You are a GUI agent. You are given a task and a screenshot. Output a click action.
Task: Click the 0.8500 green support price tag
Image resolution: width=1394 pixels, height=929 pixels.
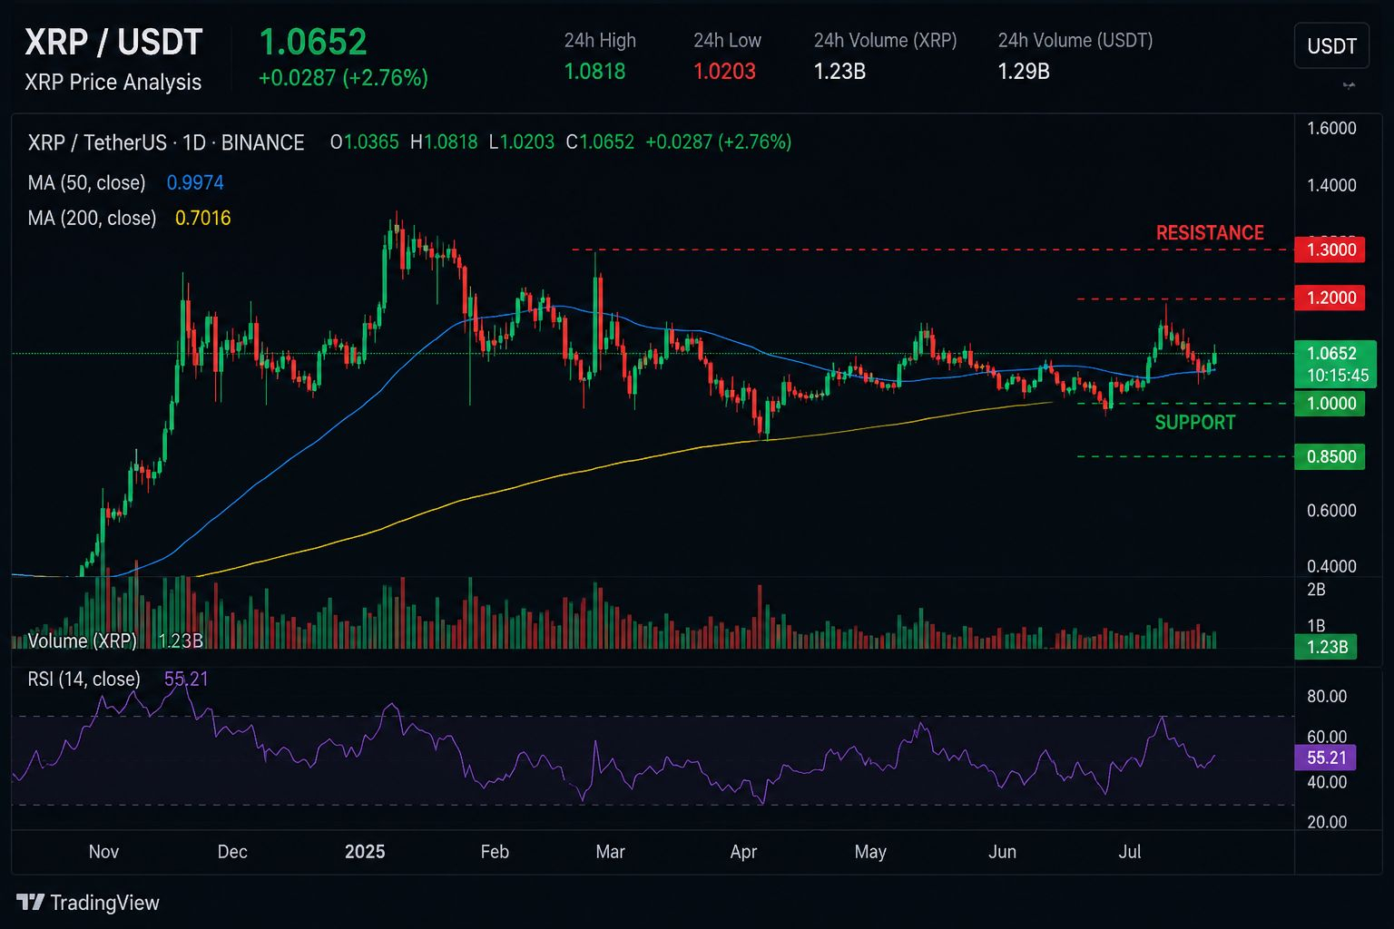1330,456
